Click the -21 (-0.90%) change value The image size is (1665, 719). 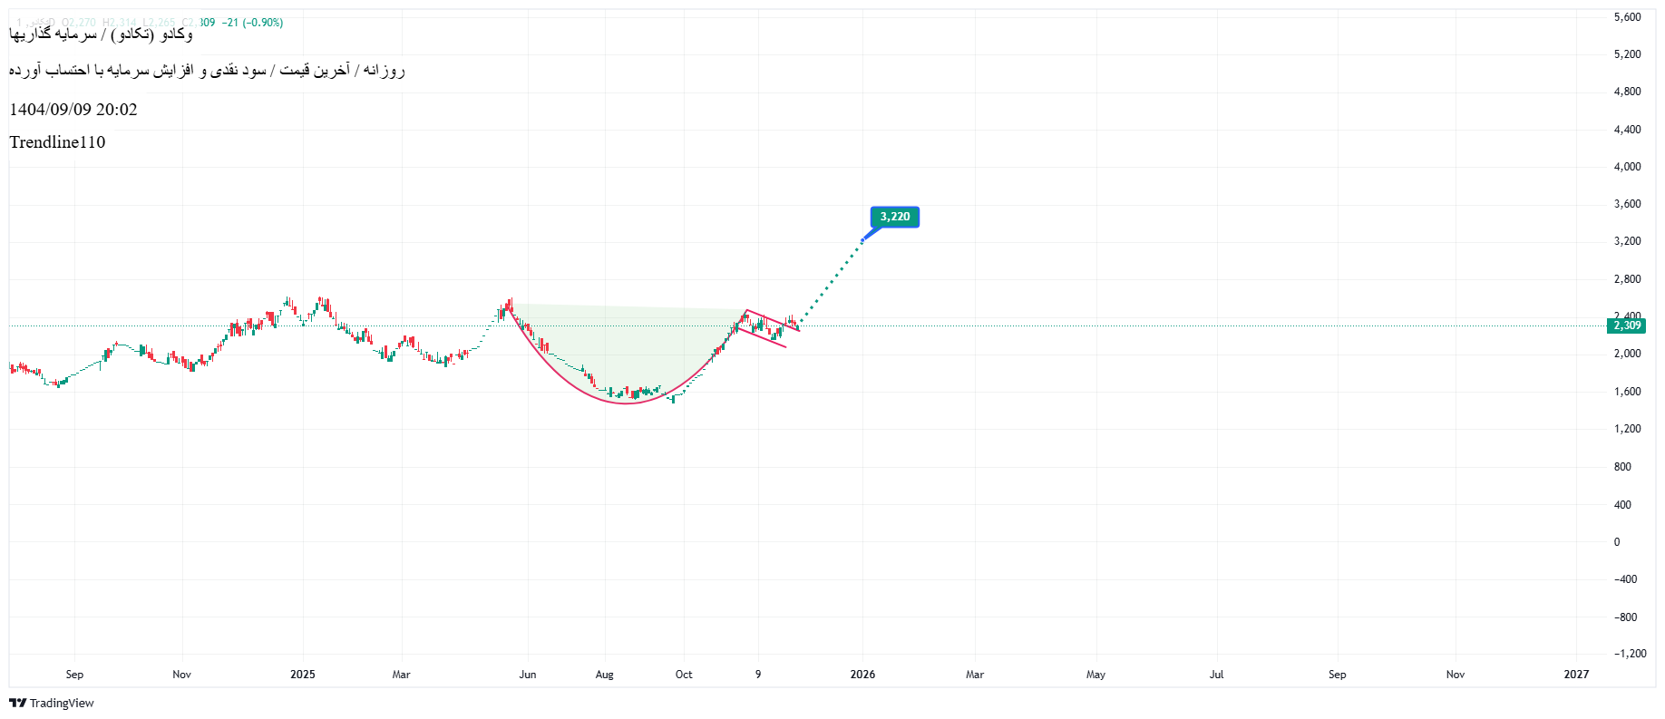pos(253,23)
